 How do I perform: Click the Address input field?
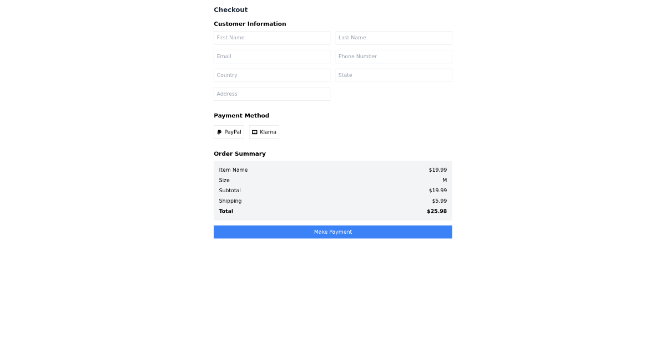(x=272, y=94)
